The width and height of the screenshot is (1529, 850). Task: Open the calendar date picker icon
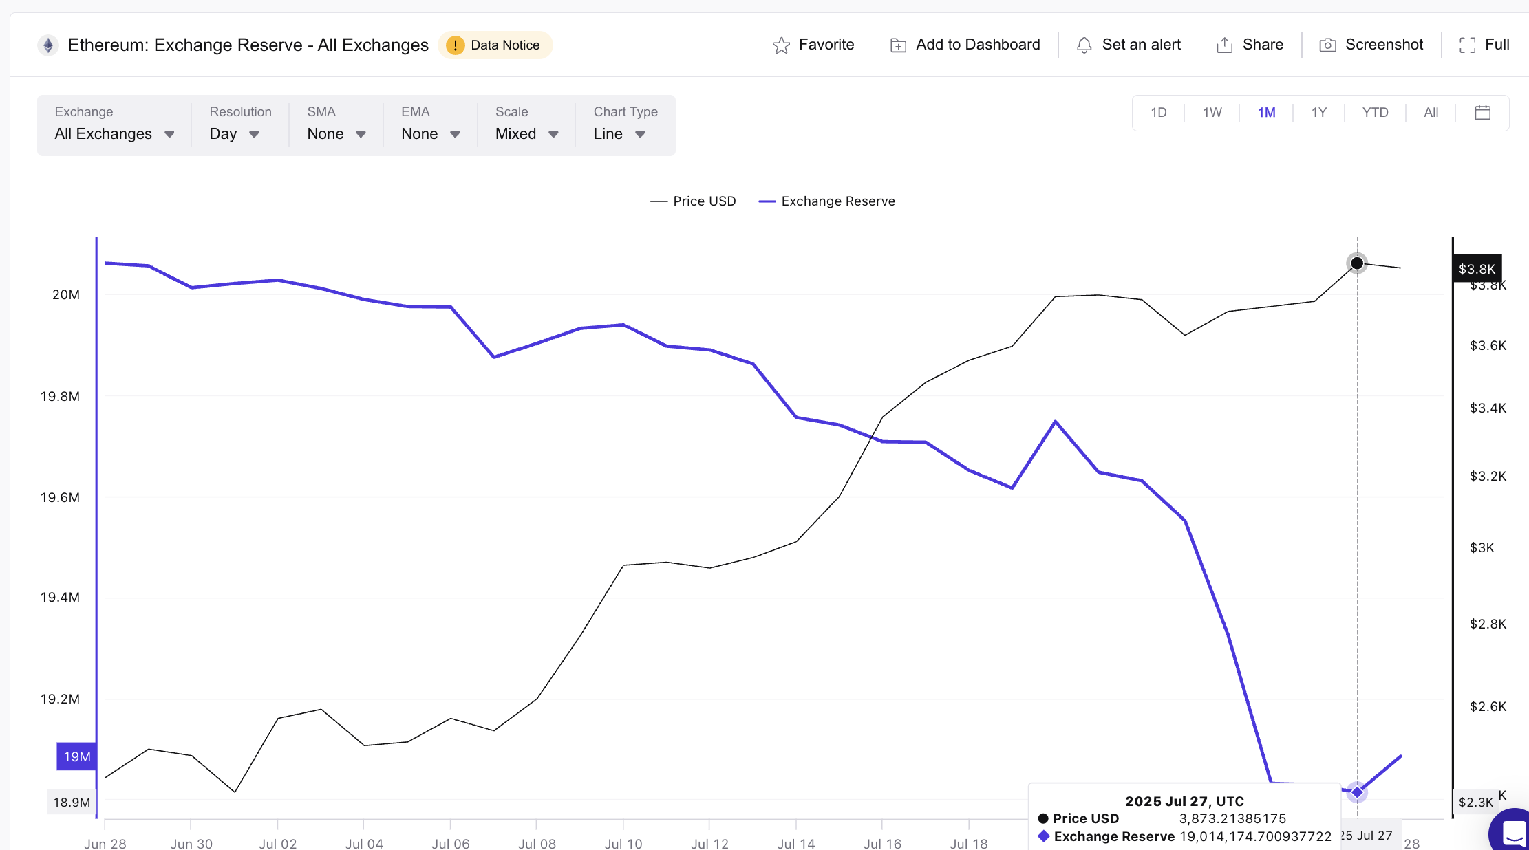(x=1483, y=112)
